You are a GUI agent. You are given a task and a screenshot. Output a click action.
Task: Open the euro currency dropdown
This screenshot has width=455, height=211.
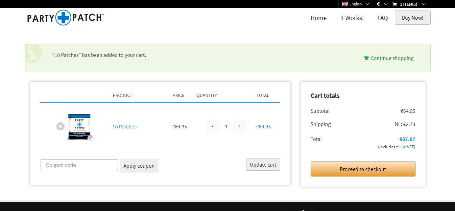click(382, 4)
